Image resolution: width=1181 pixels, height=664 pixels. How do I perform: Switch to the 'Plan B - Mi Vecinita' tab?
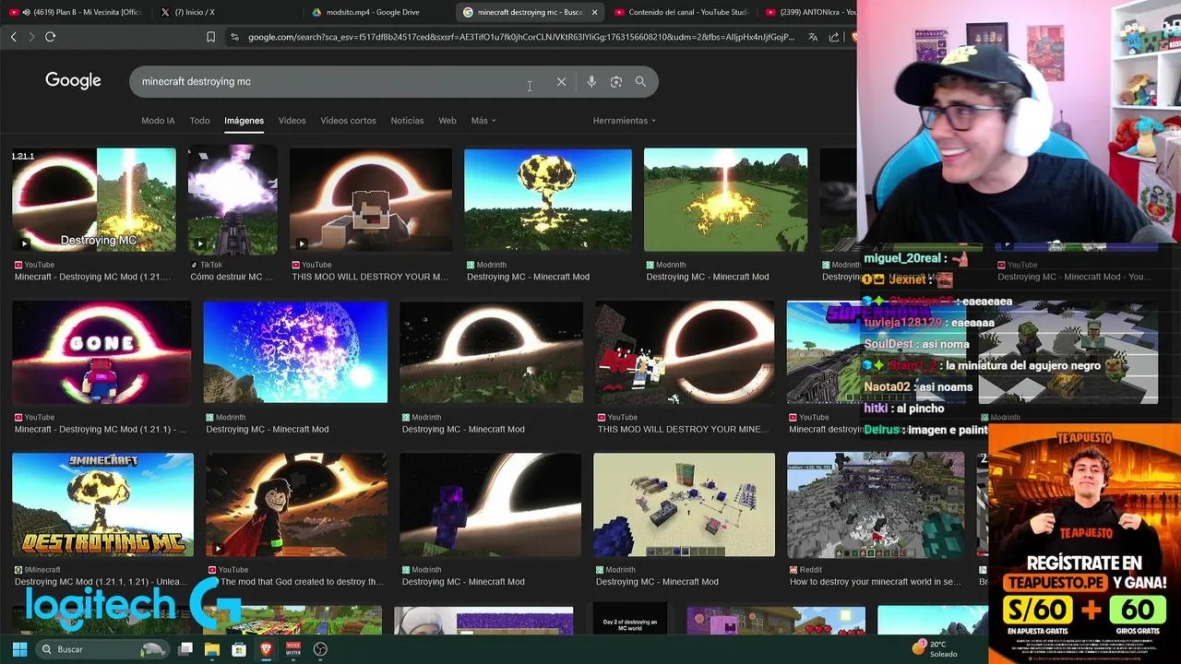pyautogui.click(x=78, y=12)
